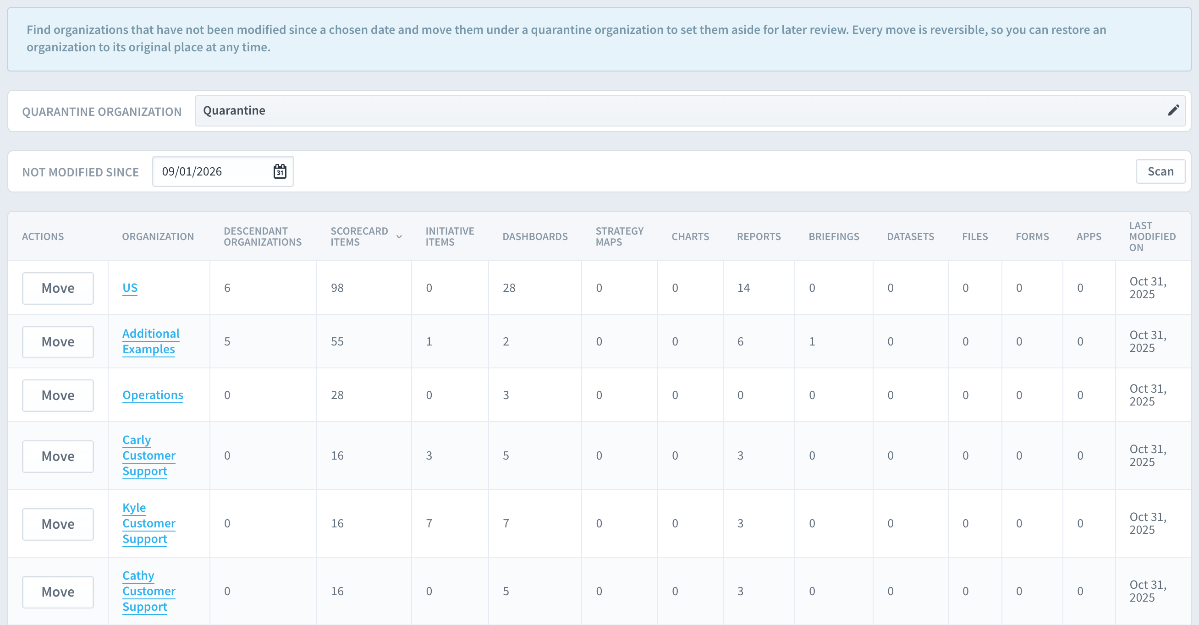Click Operations scorecard items value 28

[x=337, y=395]
